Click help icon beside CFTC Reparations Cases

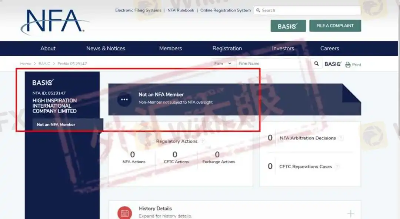click(337, 166)
